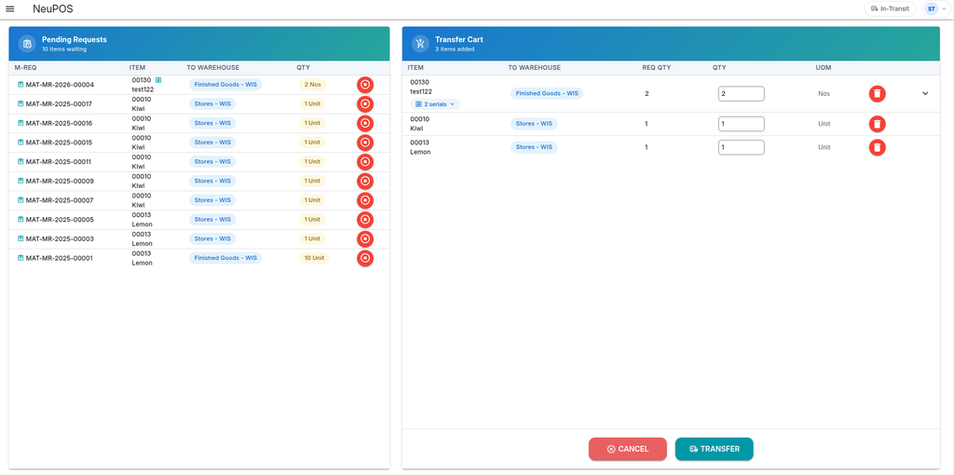Click red action button for MAT-MR-2025-00003
Image resolution: width=954 pixels, height=475 pixels.
tap(365, 239)
